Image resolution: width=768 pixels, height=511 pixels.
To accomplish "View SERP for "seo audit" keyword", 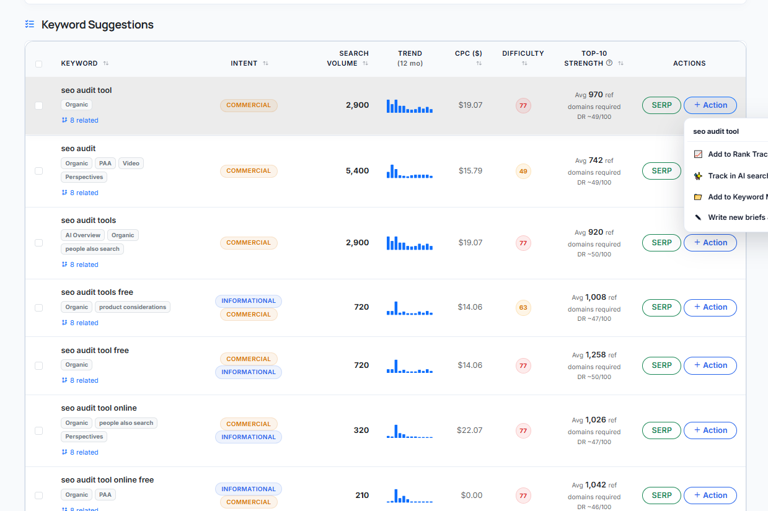I will coord(661,171).
